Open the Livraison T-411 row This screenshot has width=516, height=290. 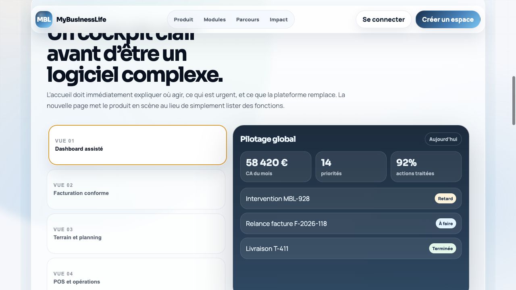tap(351, 249)
